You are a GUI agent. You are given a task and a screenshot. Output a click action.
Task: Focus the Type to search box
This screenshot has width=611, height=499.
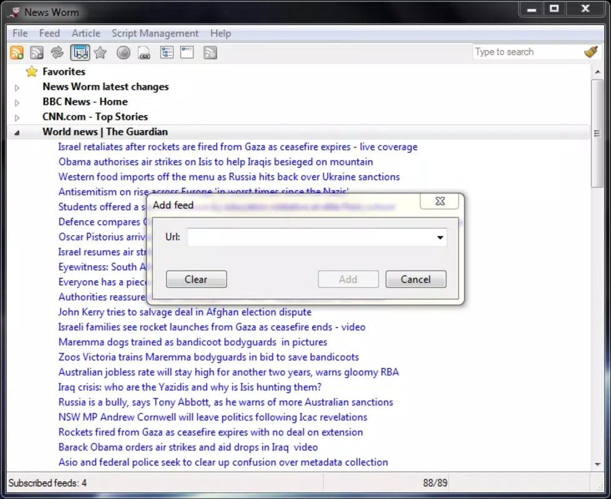pyautogui.click(x=527, y=52)
